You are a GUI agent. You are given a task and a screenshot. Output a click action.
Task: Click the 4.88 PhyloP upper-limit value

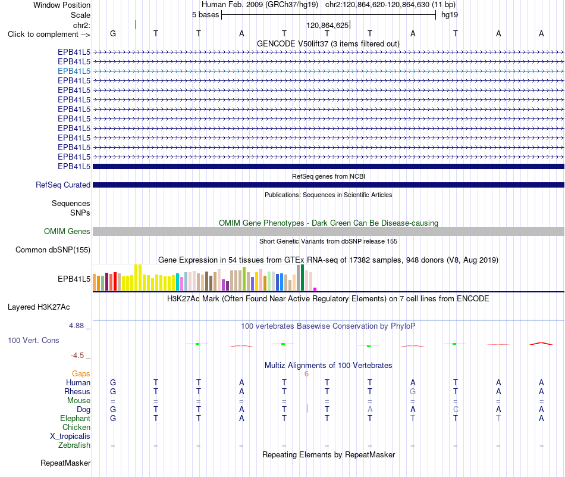pyautogui.click(x=76, y=326)
